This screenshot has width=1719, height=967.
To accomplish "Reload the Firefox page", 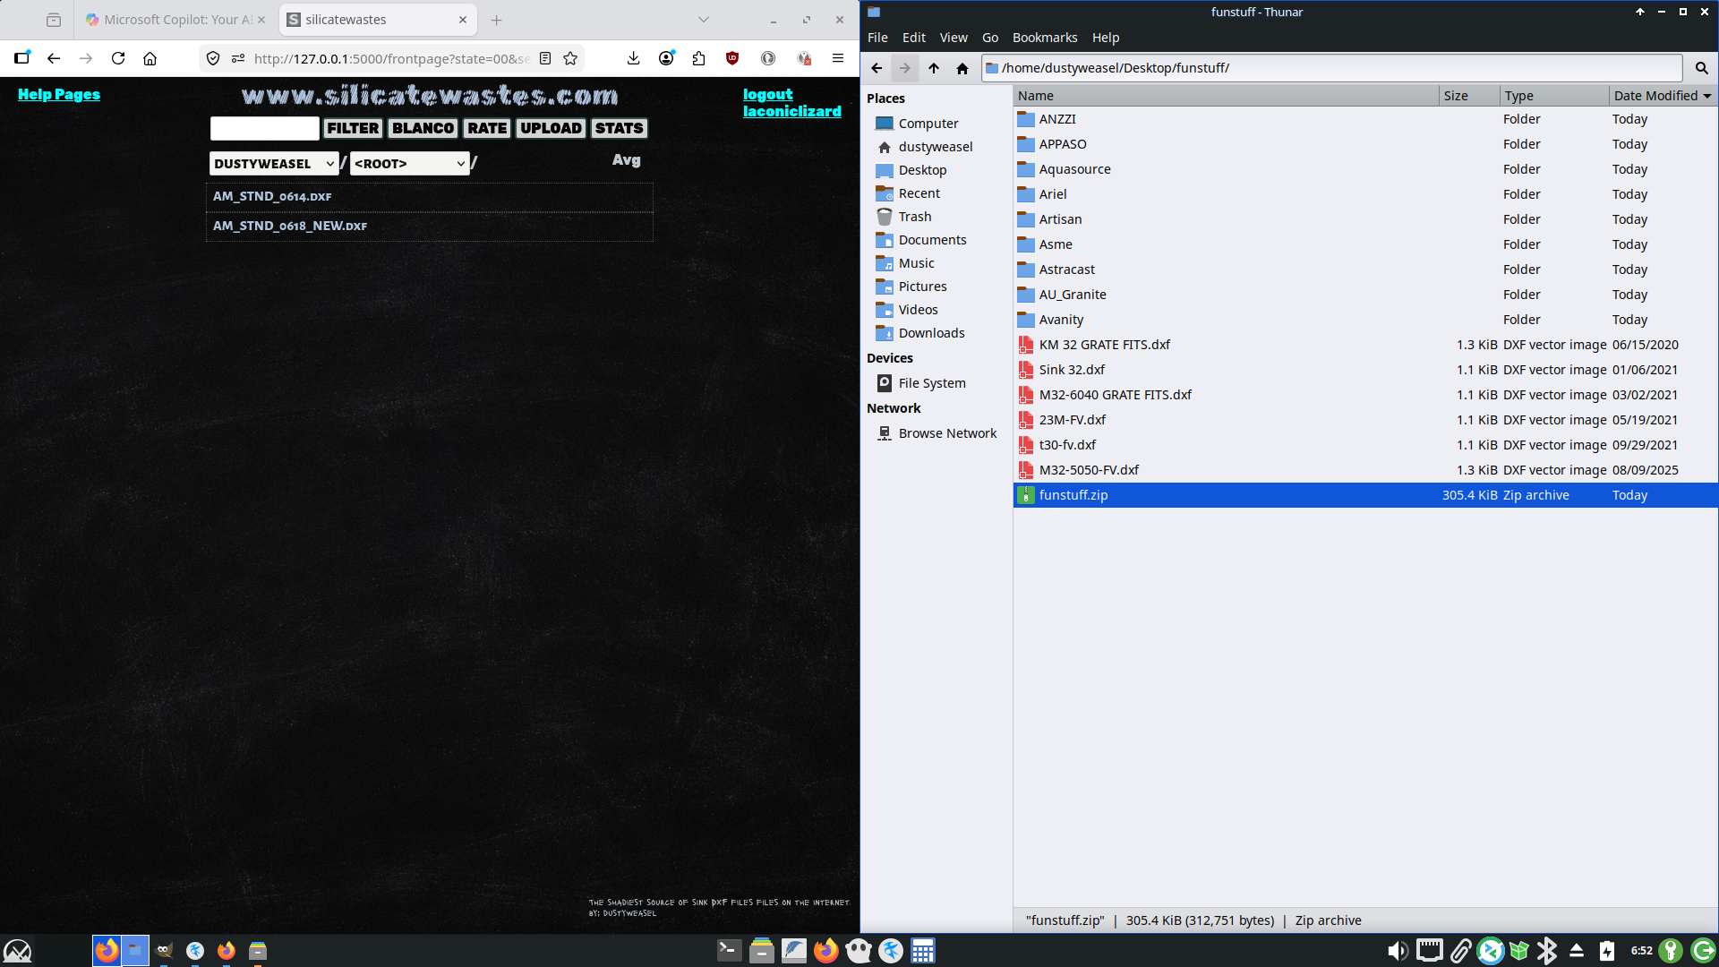I will (118, 58).
